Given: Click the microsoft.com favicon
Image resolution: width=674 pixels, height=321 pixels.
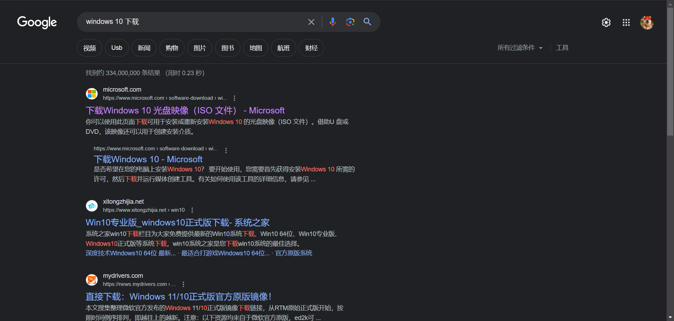Looking at the screenshot, I should coord(92,94).
